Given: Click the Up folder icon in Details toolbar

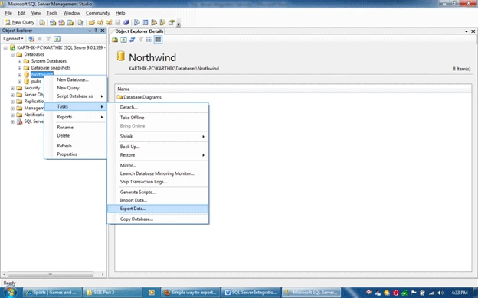Looking at the screenshot, I should (x=115, y=40).
